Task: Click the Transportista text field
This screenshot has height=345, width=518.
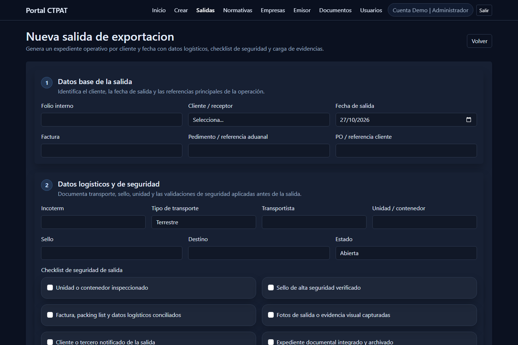Action: click(x=314, y=222)
